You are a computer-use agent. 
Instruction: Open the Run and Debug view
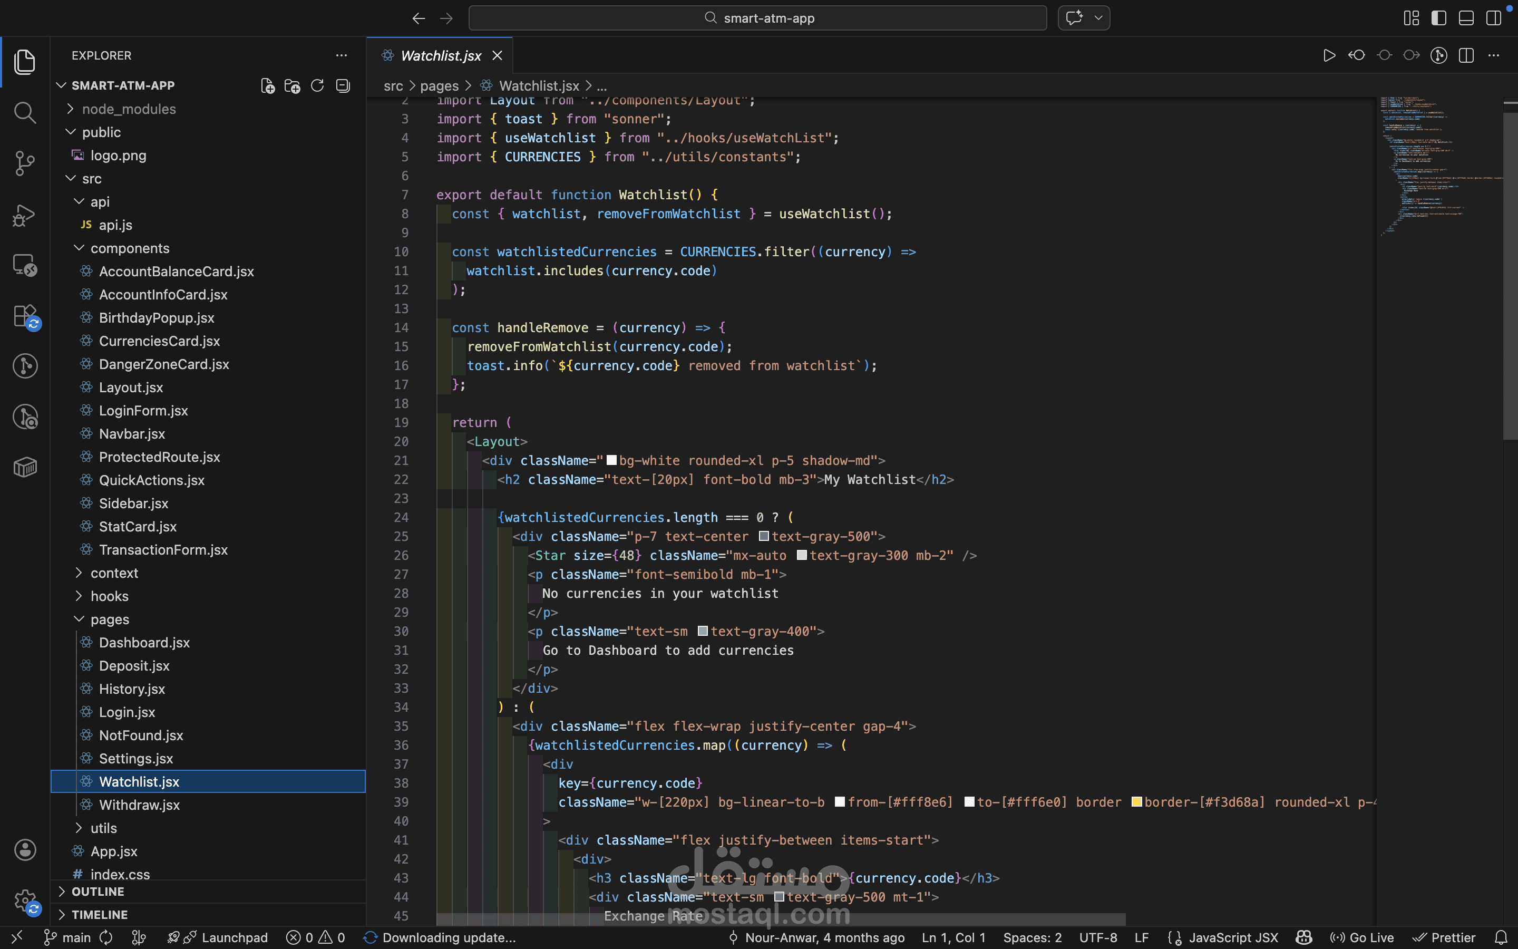point(24,215)
